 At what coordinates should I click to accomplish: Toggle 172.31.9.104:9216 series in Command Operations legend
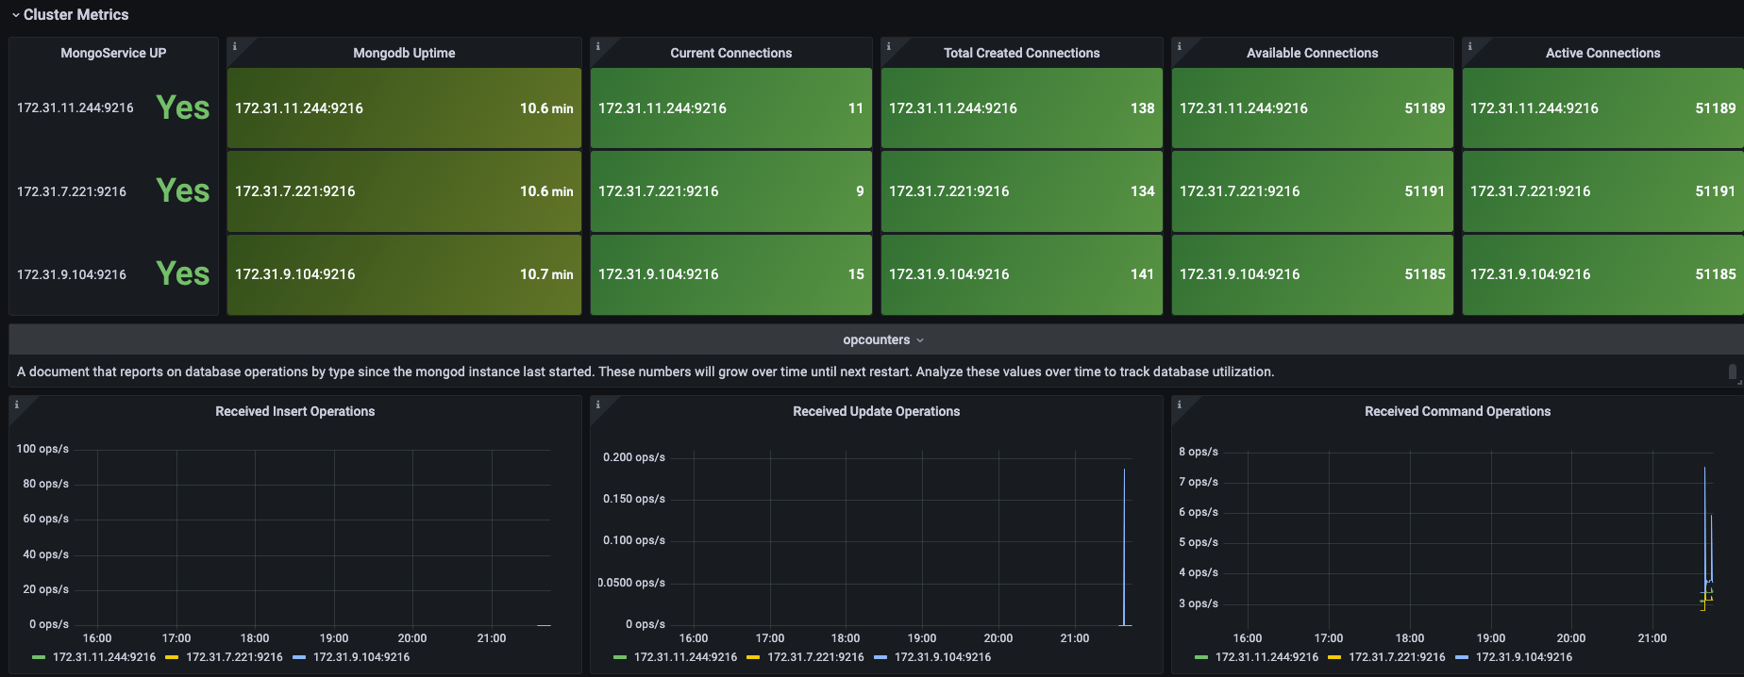[1523, 657]
